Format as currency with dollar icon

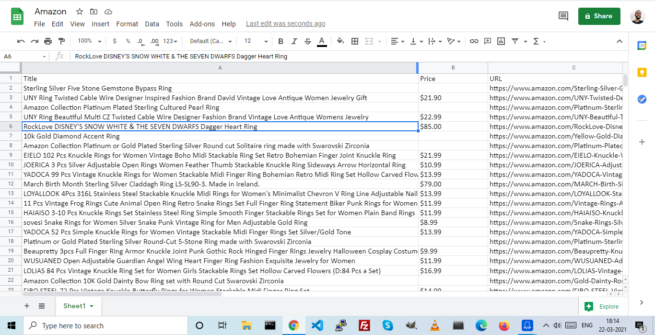click(115, 41)
